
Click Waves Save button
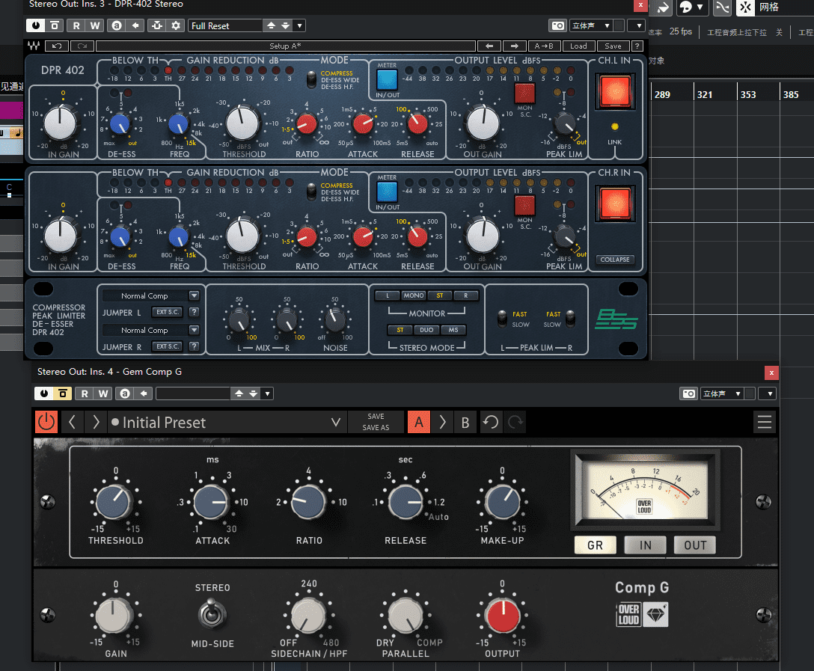[613, 46]
